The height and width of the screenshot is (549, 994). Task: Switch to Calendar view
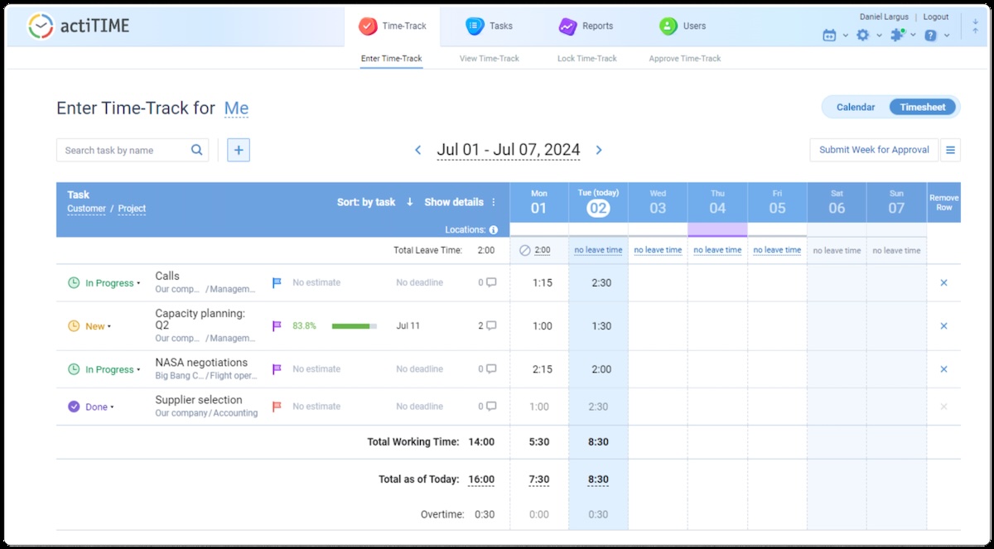coord(856,107)
